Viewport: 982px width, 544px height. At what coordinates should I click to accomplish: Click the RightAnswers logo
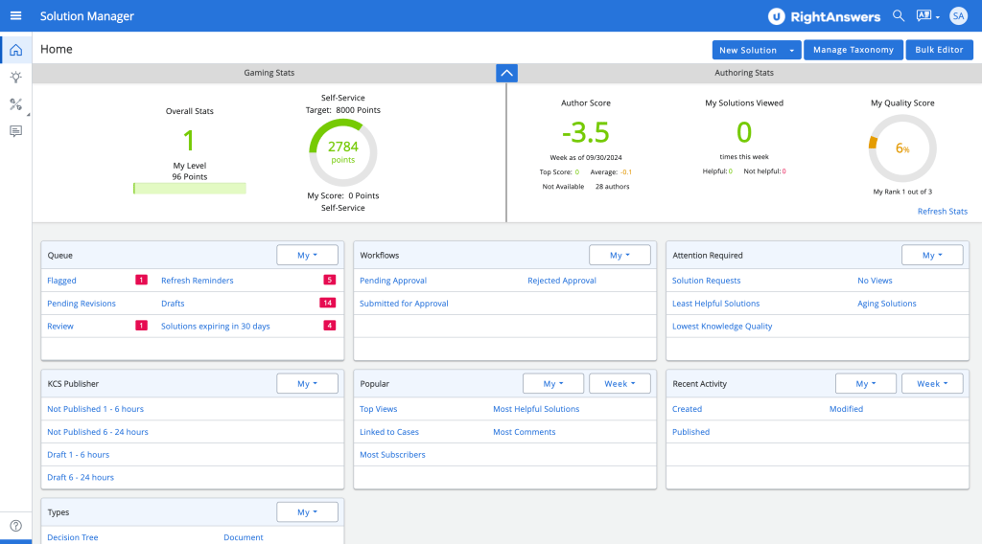tap(824, 17)
